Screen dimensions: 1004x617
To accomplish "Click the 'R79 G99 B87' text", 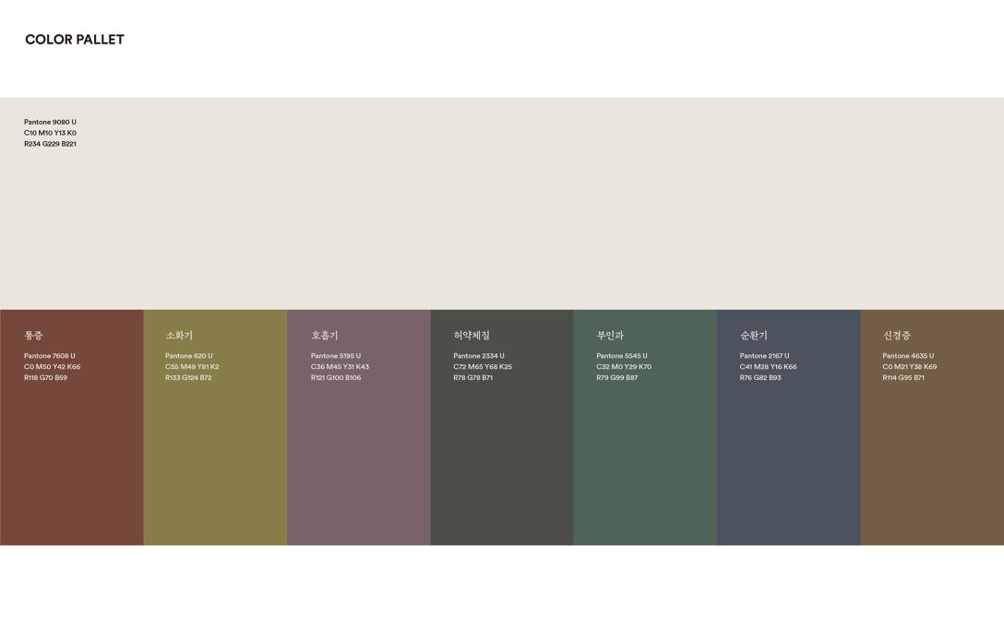I will point(617,377).
